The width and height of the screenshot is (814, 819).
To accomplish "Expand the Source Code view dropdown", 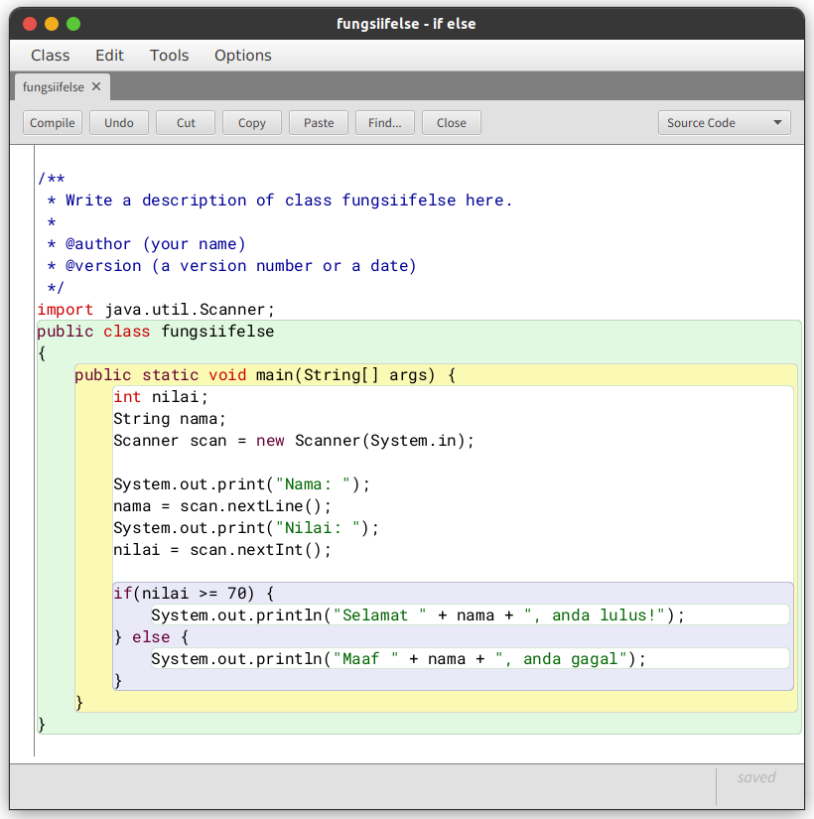I will [x=724, y=123].
